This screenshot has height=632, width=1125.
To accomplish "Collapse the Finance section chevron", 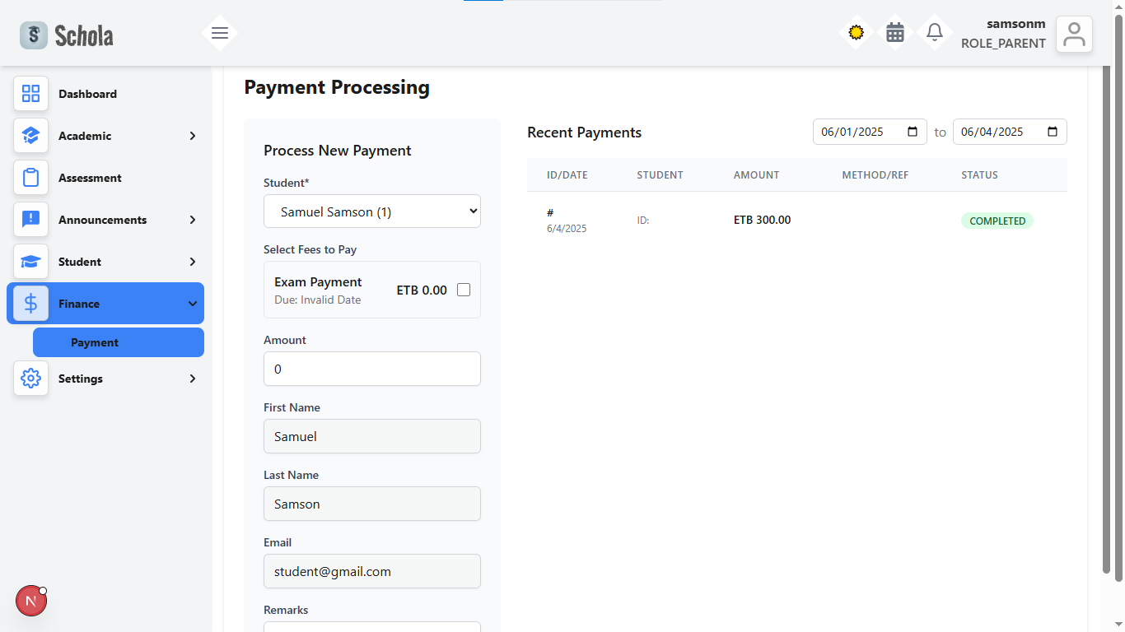I will click(192, 303).
